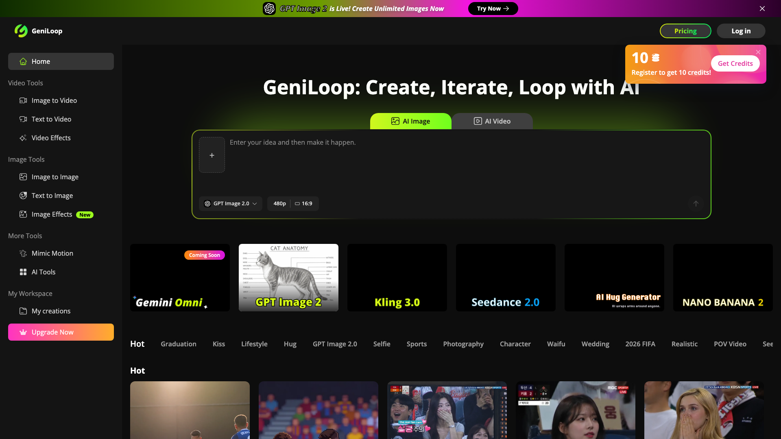Select the Realistic category tab

tap(685, 344)
